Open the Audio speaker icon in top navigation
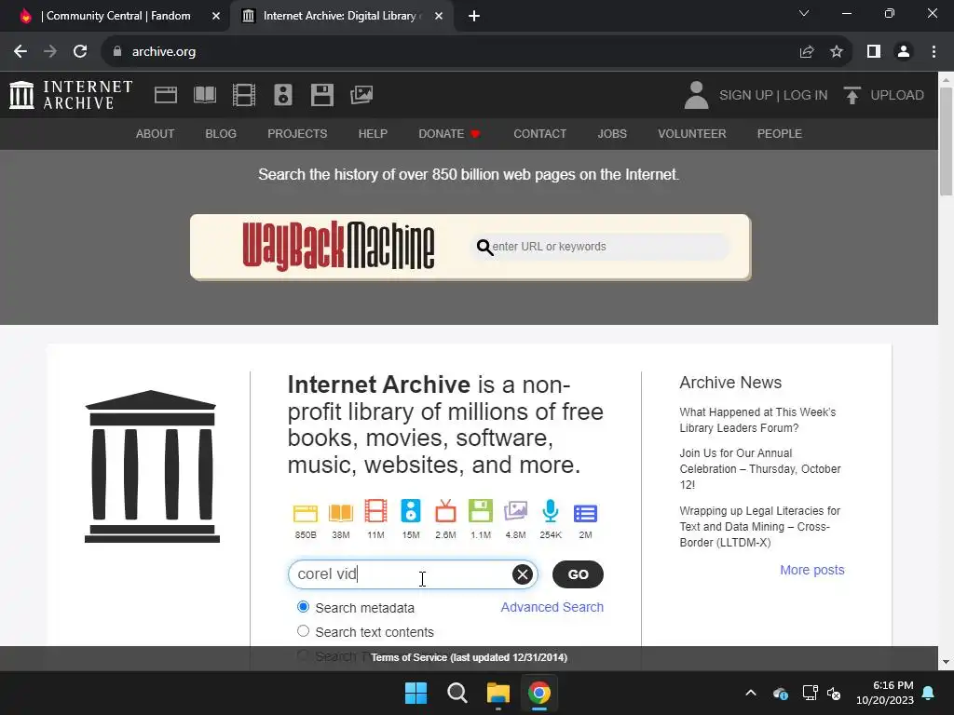The width and height of the screenshot is (954, 715). click(283, 95)
